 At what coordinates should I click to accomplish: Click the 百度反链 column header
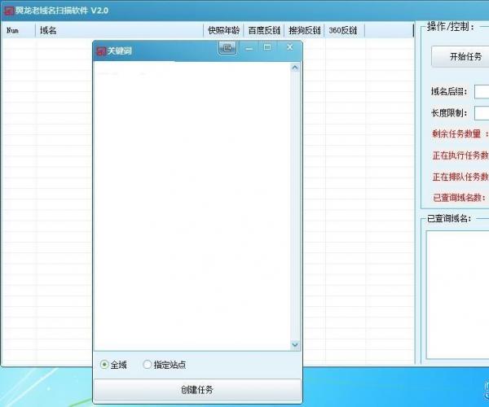tap(264, 30)
